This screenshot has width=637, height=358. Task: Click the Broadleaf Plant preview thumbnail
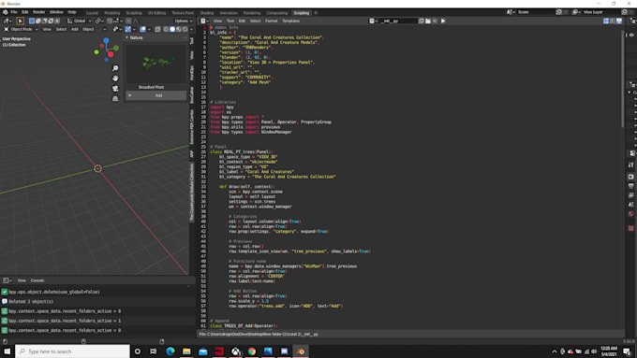point(156,64)
